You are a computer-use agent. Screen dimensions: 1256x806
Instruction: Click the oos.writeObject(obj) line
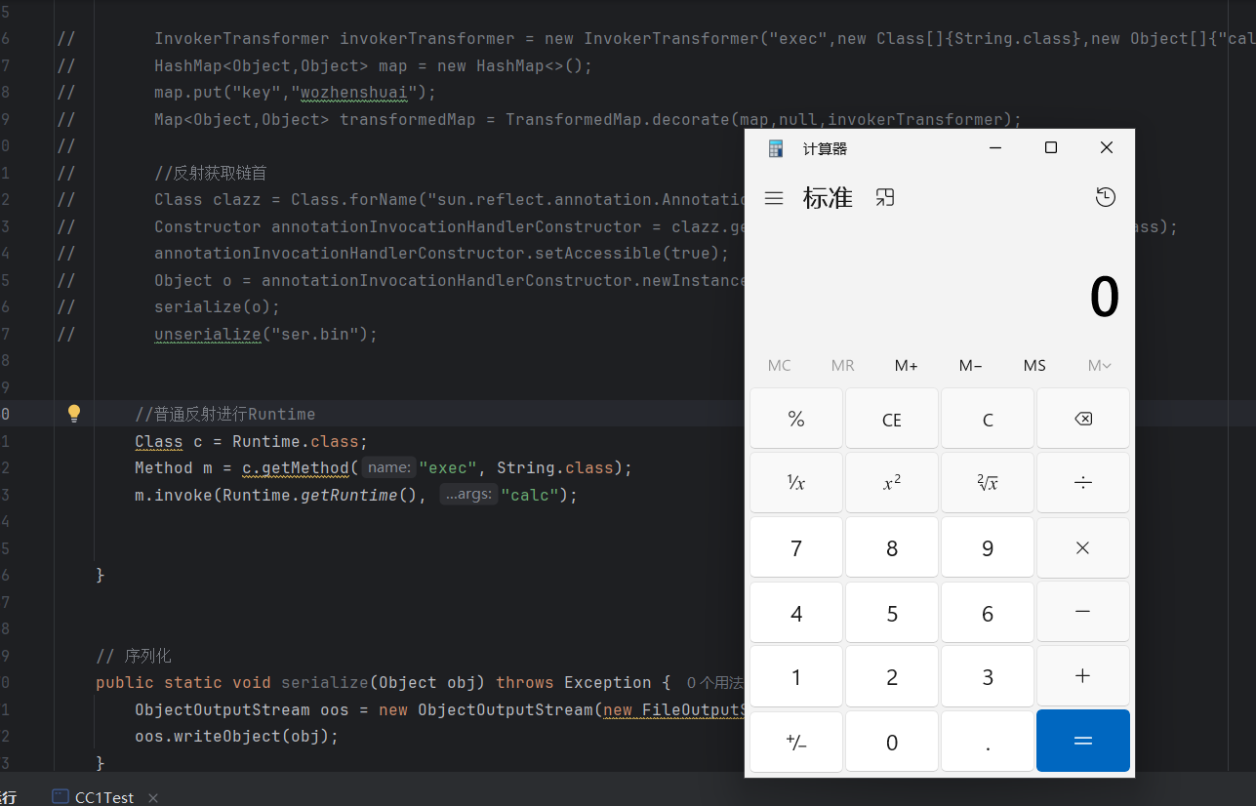[x=236, y=737]
